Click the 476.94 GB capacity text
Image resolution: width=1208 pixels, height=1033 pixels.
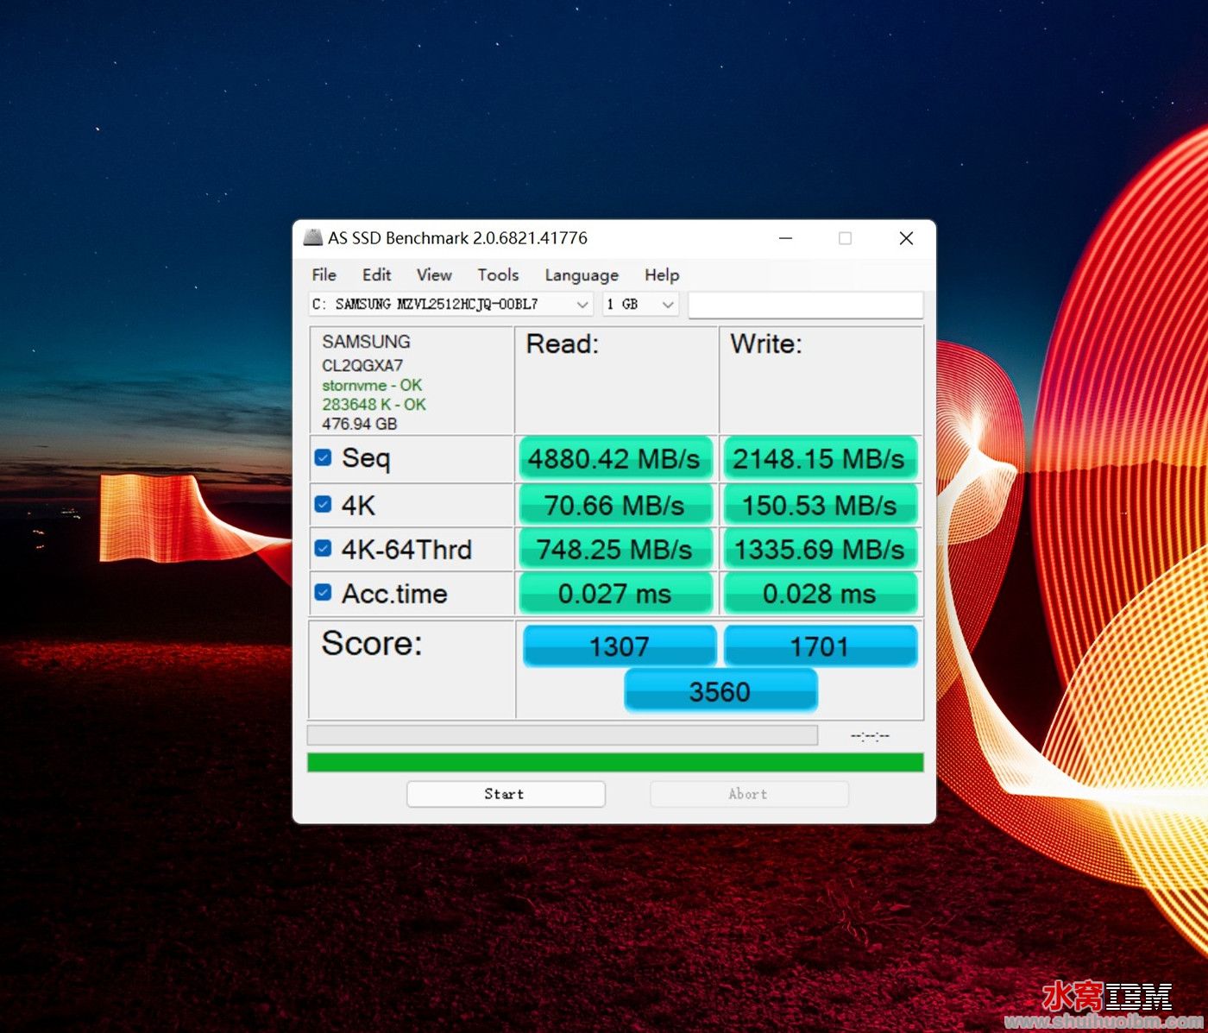[x=359, y=424]
